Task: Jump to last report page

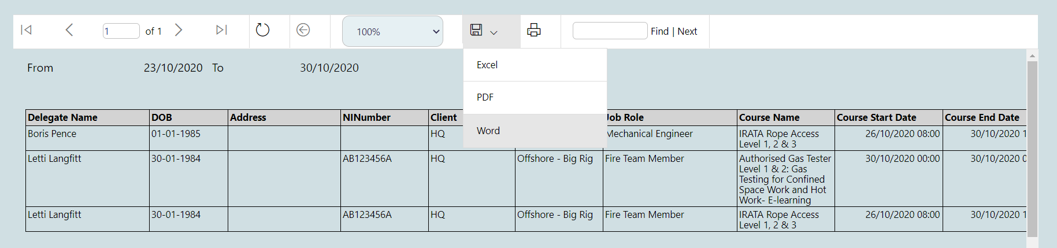Action: (x=221, y=30)
